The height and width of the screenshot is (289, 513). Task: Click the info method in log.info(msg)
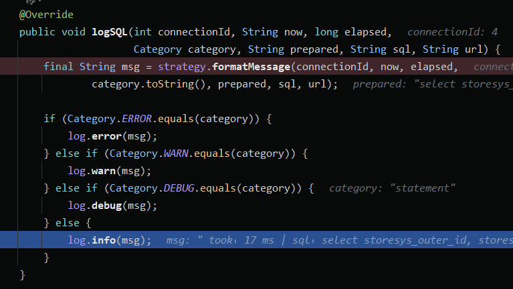click(x=104, y=240)
